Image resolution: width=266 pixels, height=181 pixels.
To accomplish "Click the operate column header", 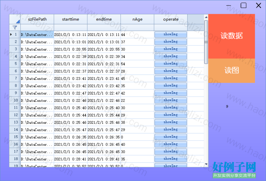I will [171, 19].
